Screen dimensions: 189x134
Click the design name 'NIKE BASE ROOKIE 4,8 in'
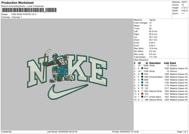coord(24,14)
